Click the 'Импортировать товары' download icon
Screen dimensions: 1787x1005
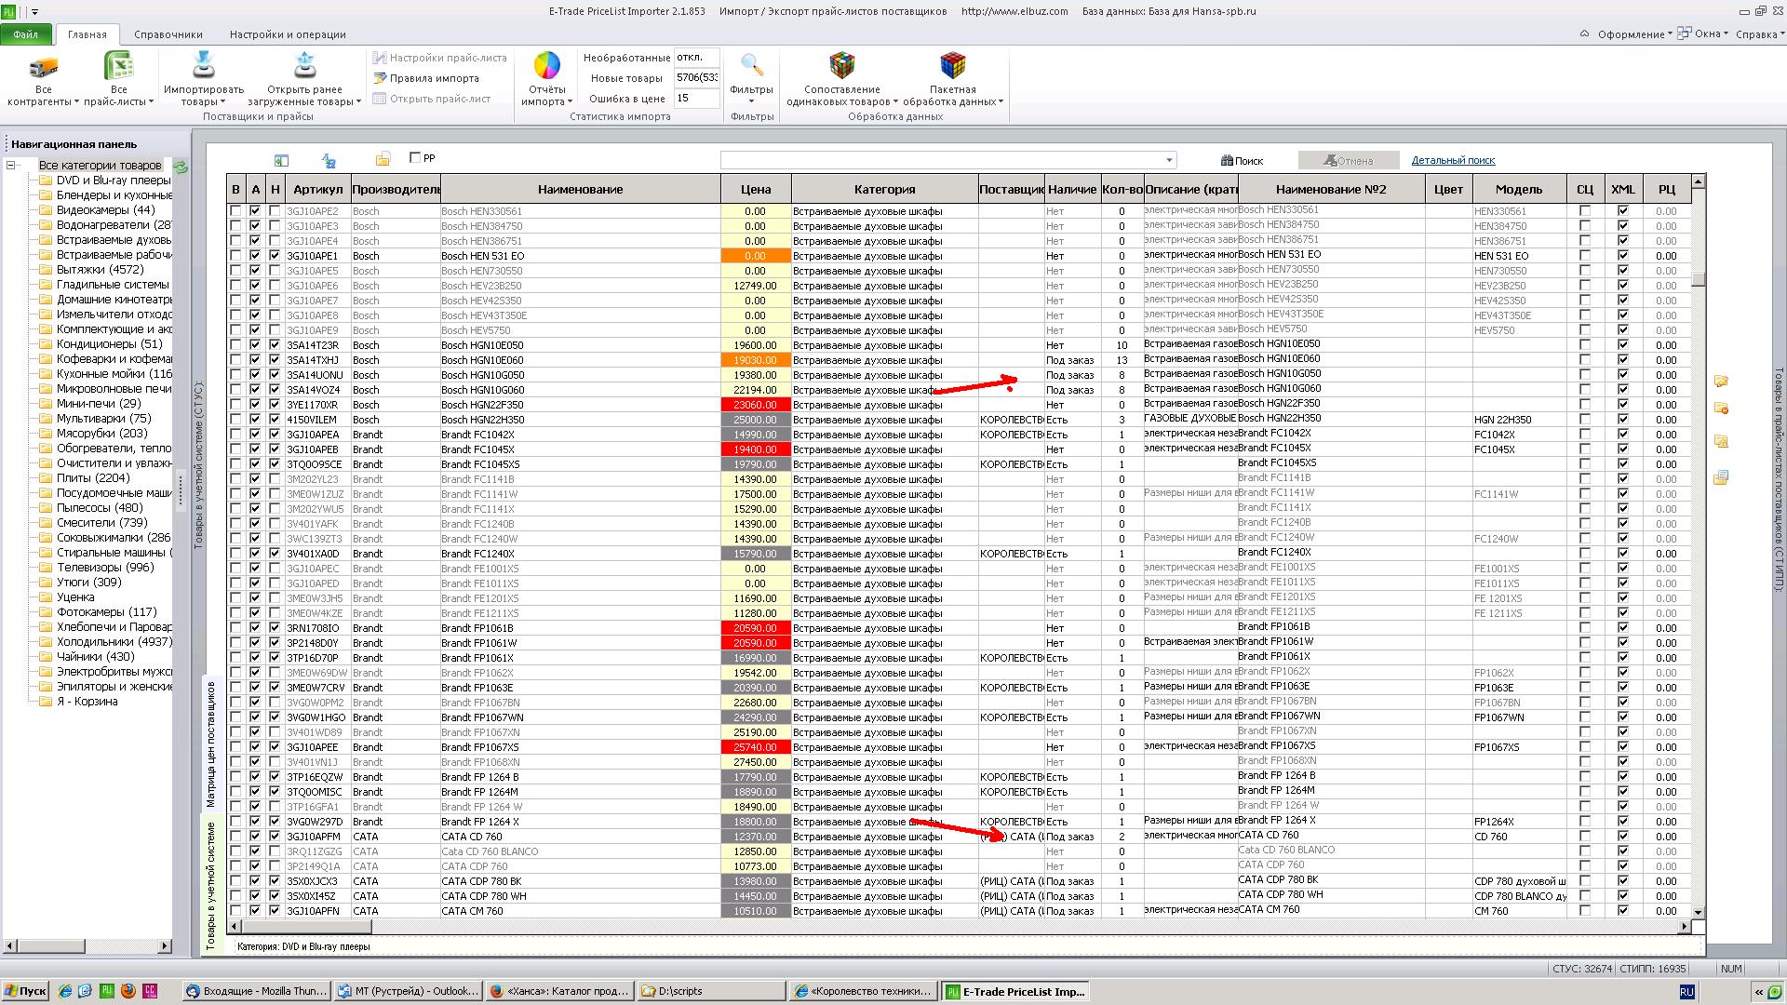203,66
